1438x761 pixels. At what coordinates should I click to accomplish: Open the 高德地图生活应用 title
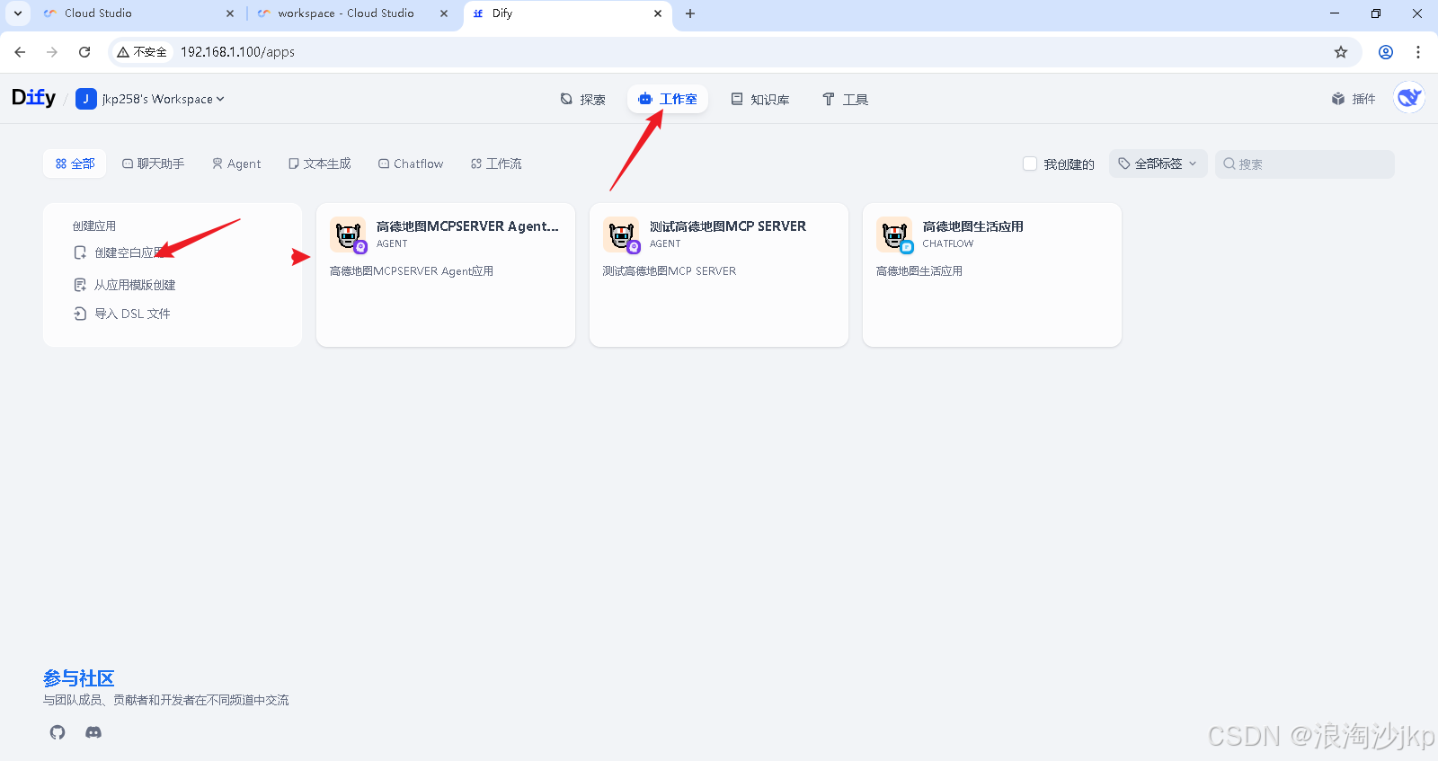[973, 226]
